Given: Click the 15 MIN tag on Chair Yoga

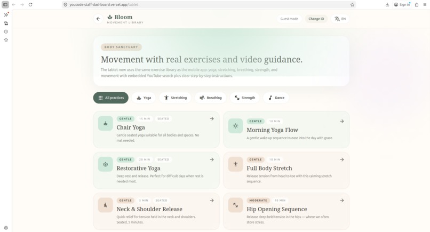Looking at the screenshot, I should (145, 119).
